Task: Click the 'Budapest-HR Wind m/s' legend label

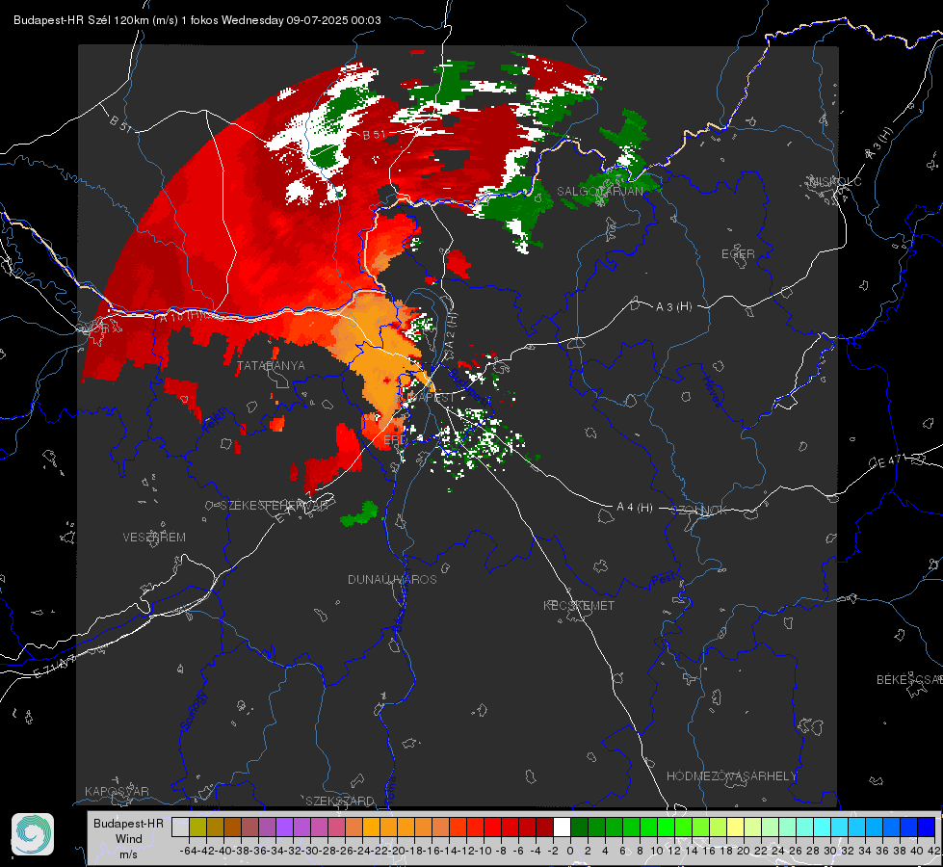Action: 129,838
